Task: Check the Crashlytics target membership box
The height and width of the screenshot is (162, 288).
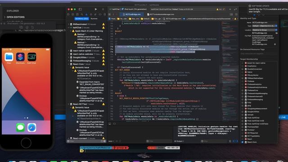Action: point(242,66)
